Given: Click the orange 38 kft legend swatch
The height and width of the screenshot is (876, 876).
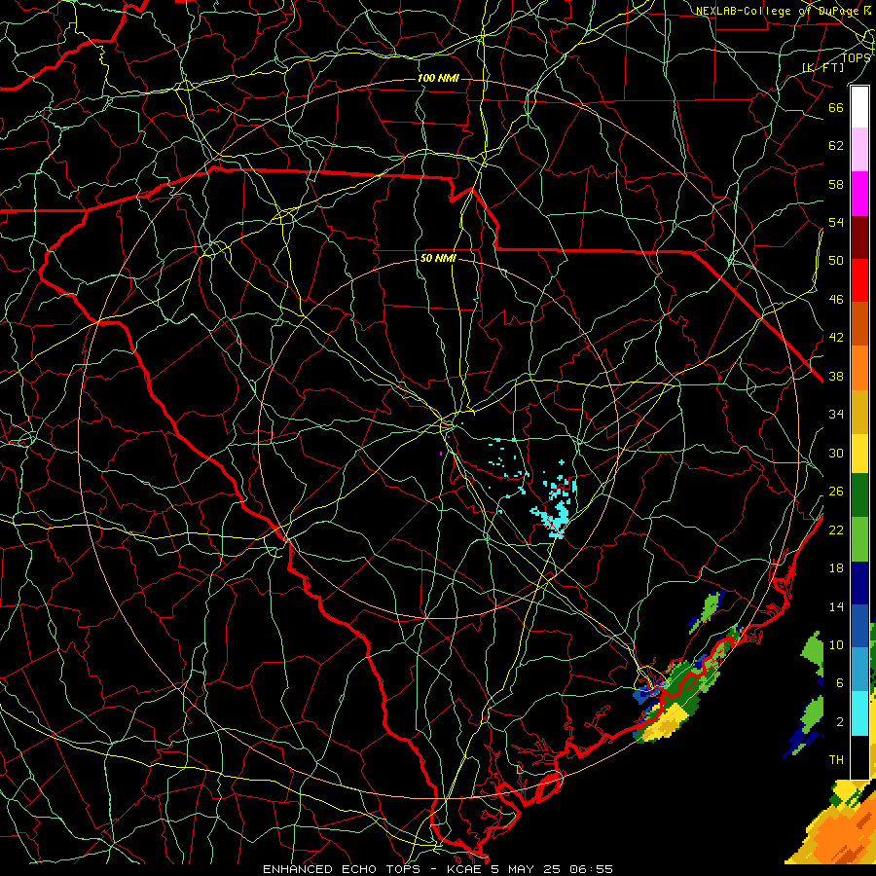Looking at the screenshot, I should (859, 368).
